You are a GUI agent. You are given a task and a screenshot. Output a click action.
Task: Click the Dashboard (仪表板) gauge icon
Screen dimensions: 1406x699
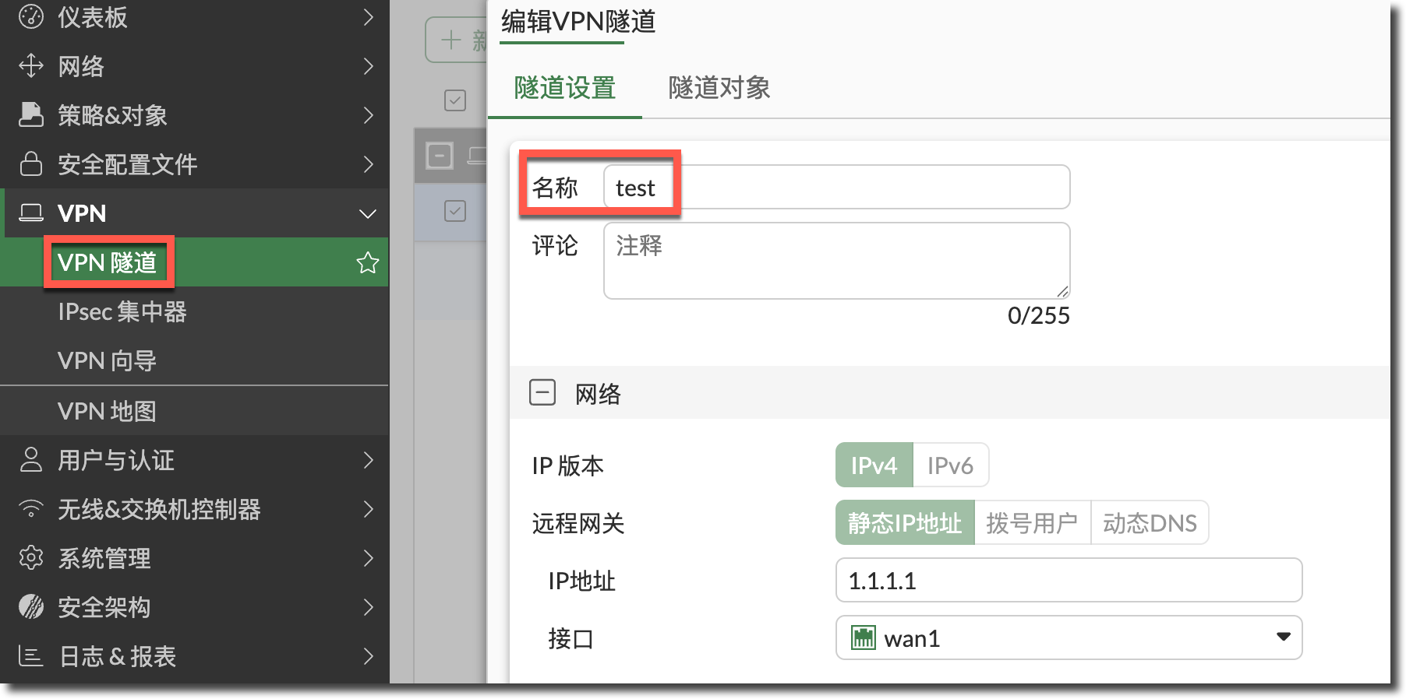click(31, 17)
